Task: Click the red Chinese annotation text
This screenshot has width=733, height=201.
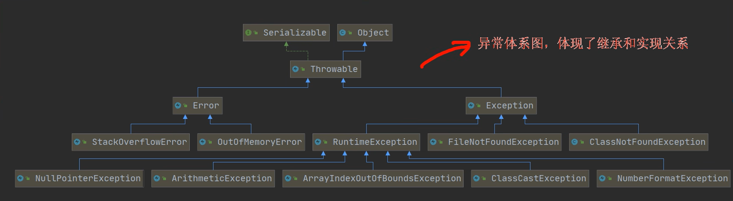Action: pos(582,43)
